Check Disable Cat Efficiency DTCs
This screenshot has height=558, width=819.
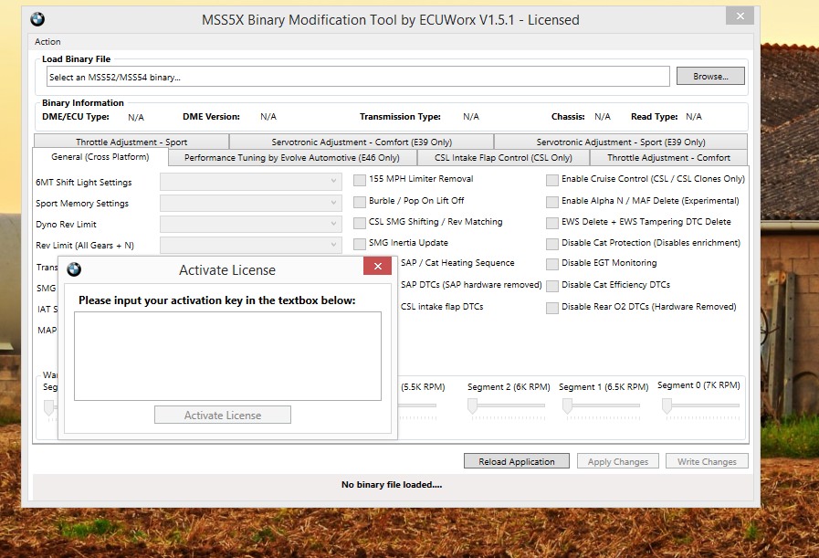[x=552, y=287]
